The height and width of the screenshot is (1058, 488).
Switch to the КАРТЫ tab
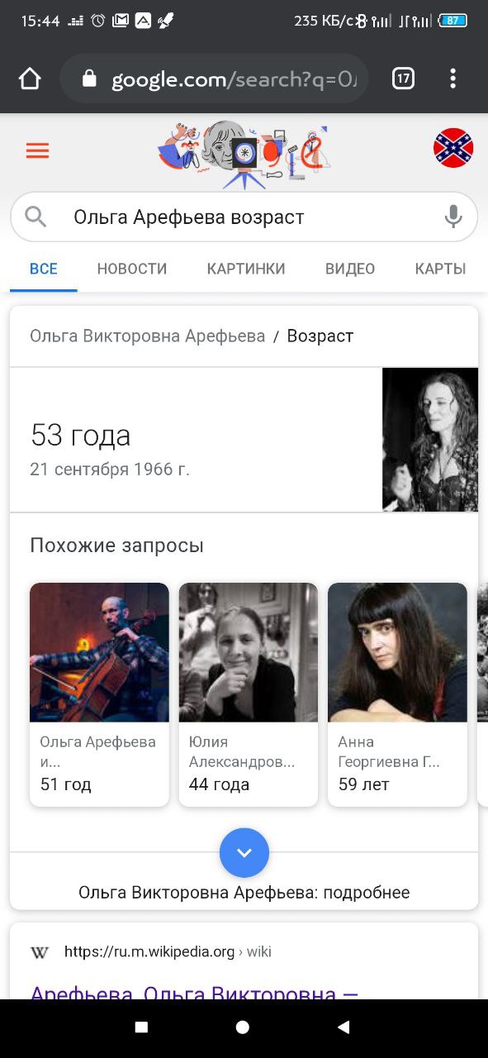coord(440,269)
